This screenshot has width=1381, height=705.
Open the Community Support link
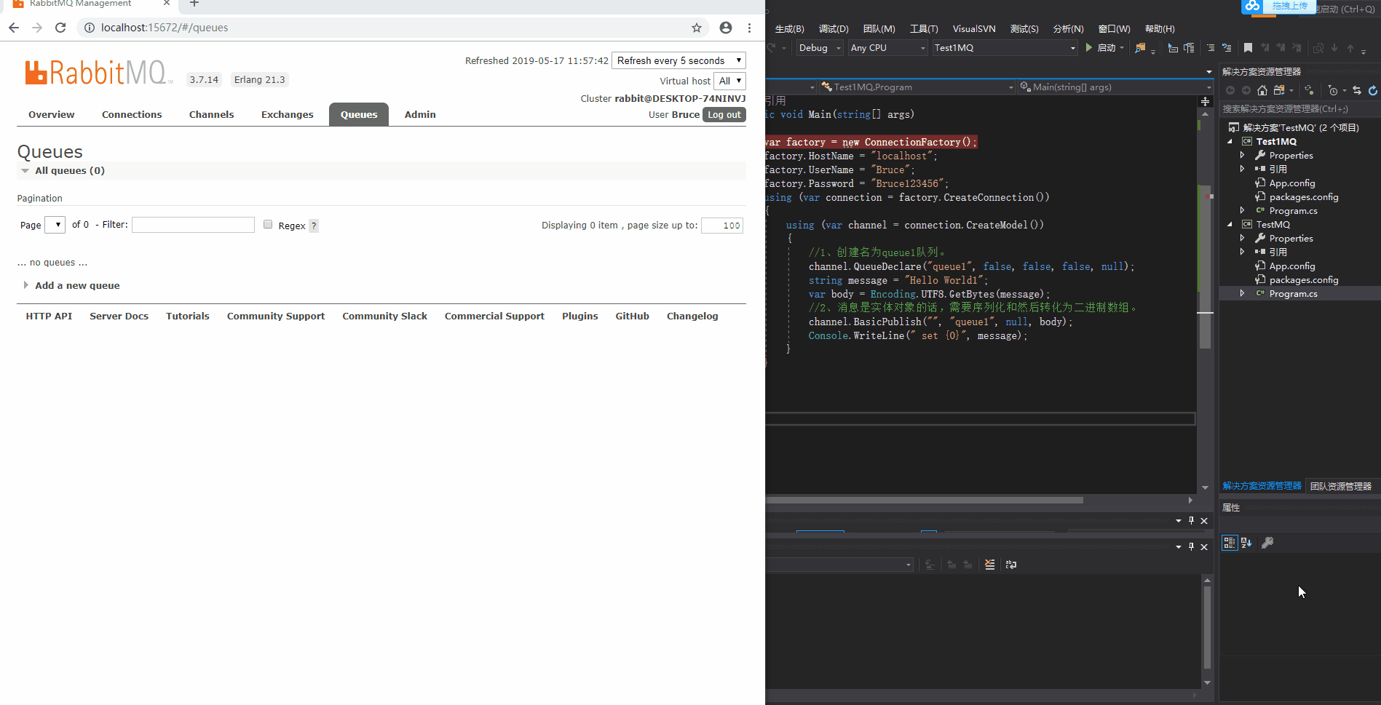[276, 316]
